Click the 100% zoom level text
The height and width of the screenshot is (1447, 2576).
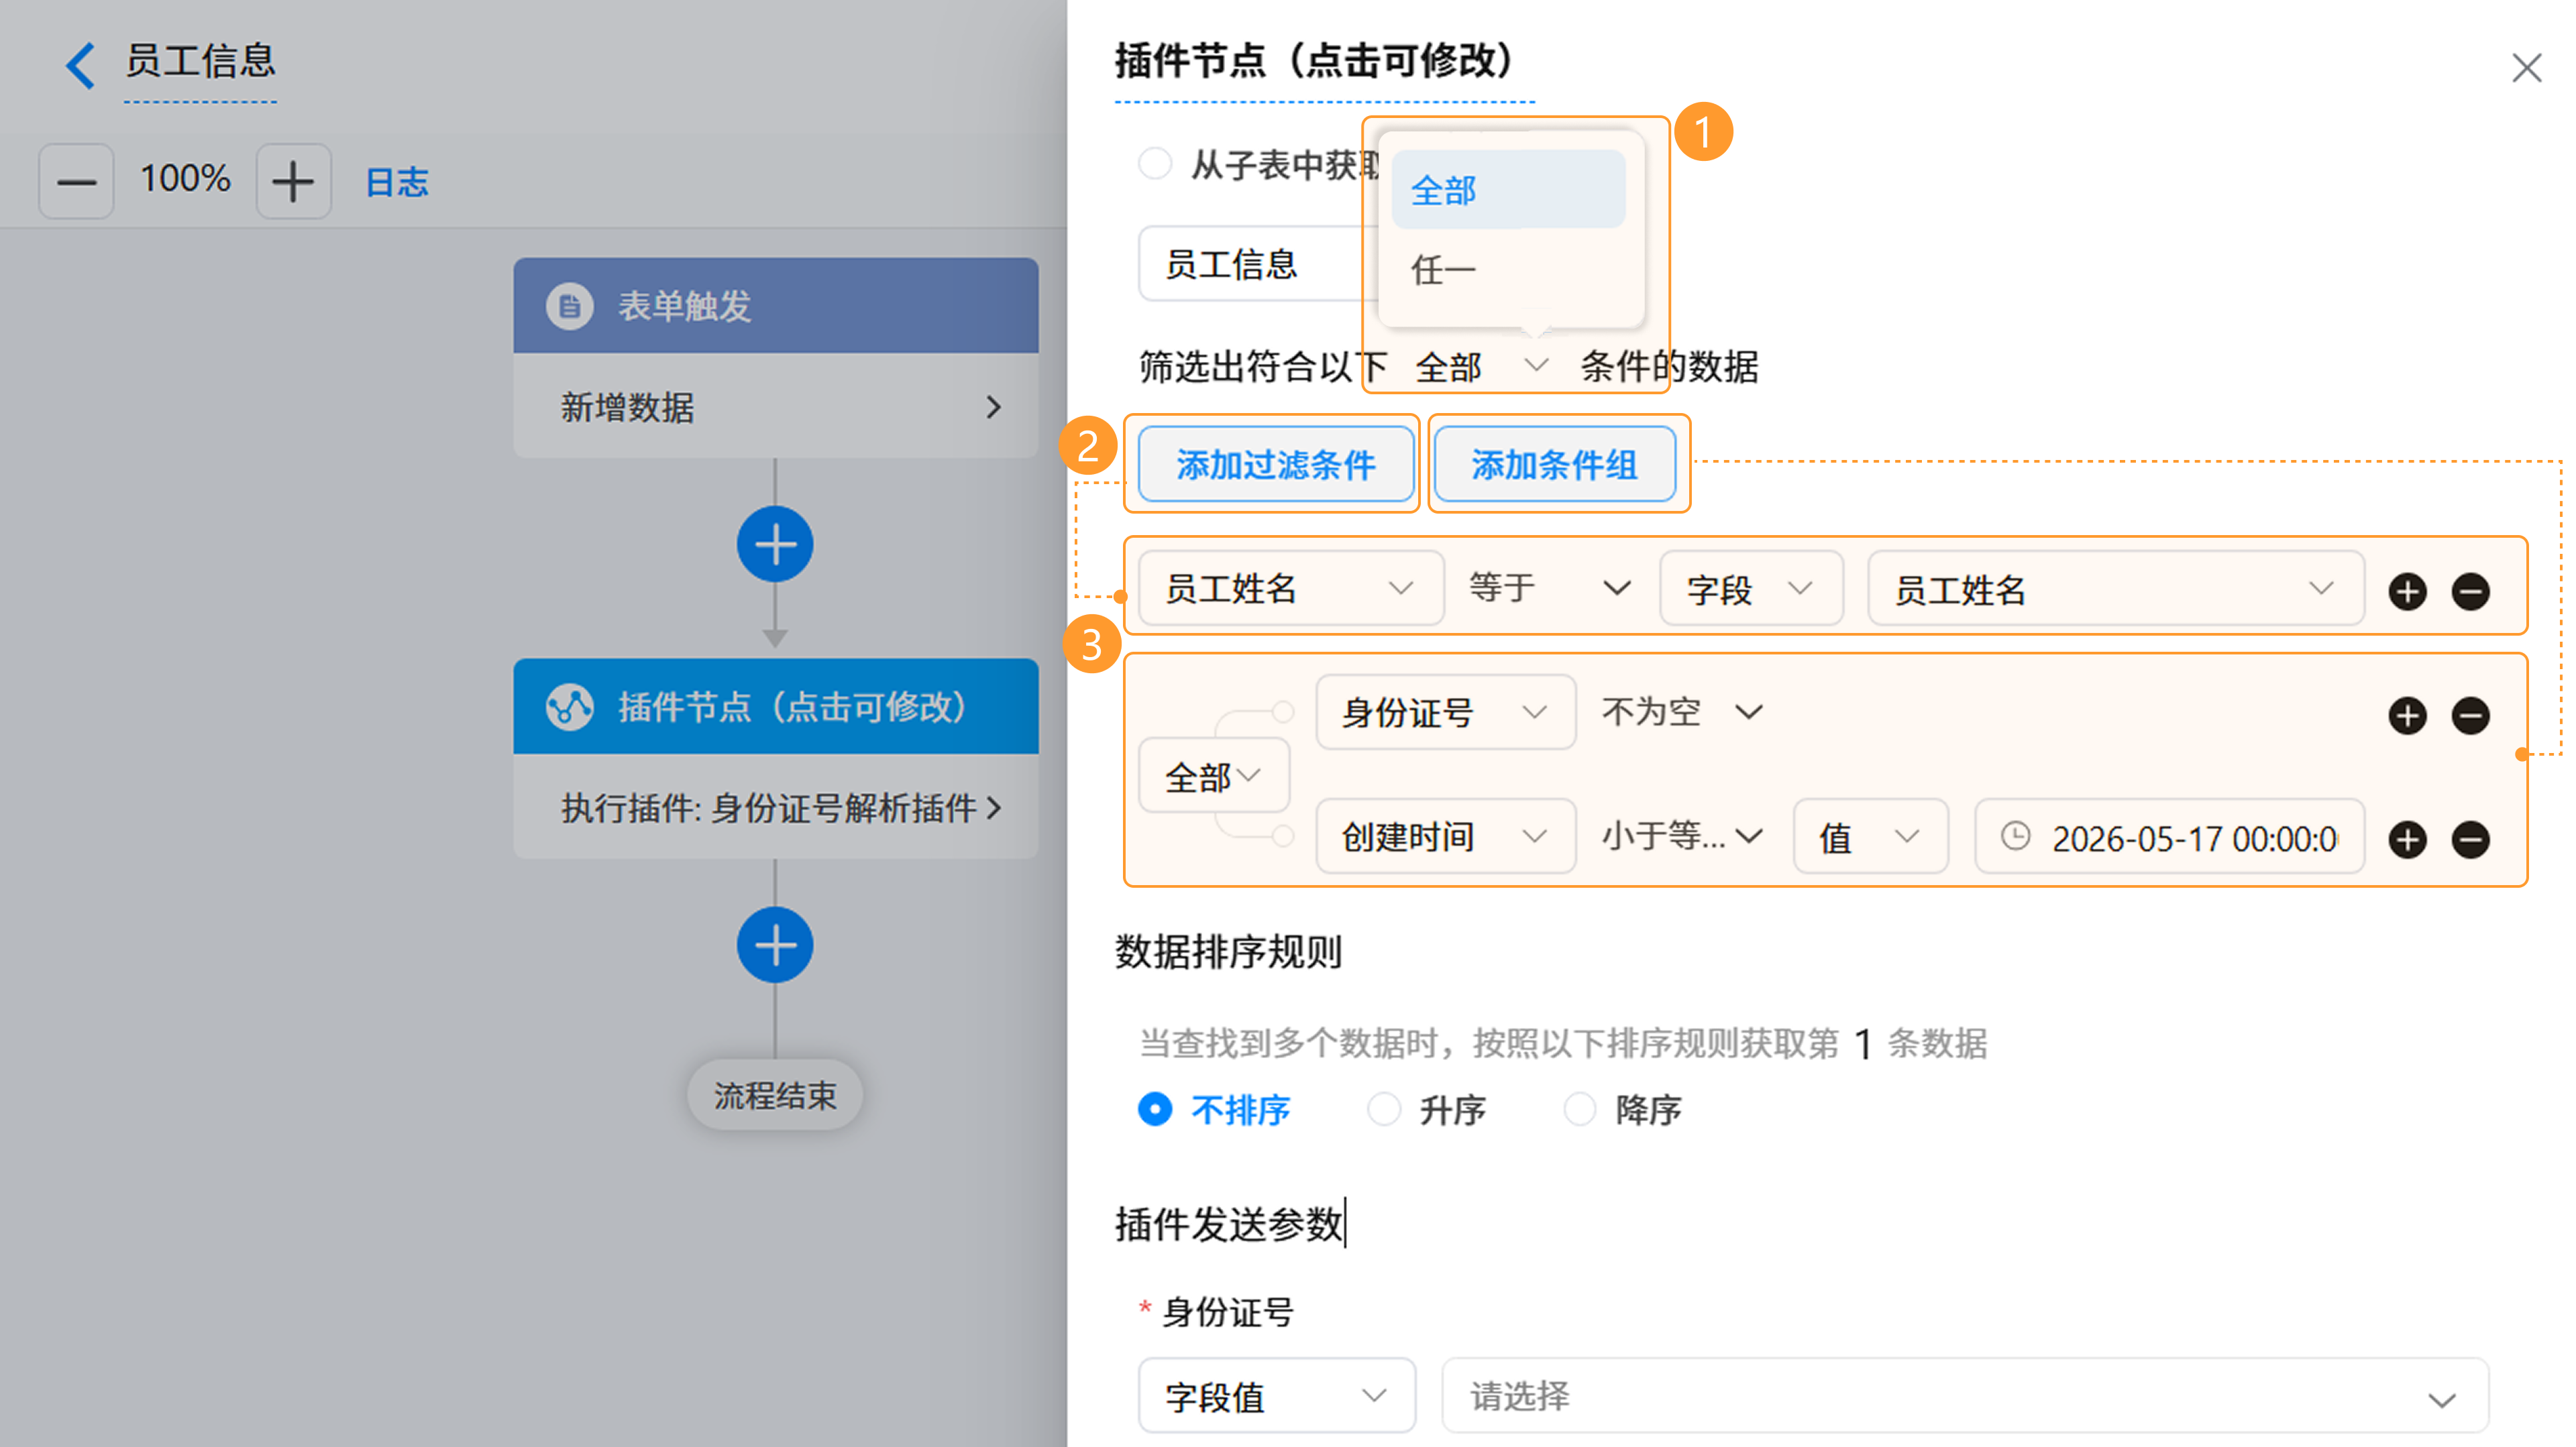(x=185, y=180)
